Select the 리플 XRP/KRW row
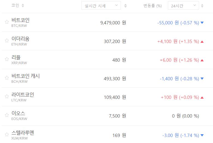The image size is (213, 143). tap(16, 58)
